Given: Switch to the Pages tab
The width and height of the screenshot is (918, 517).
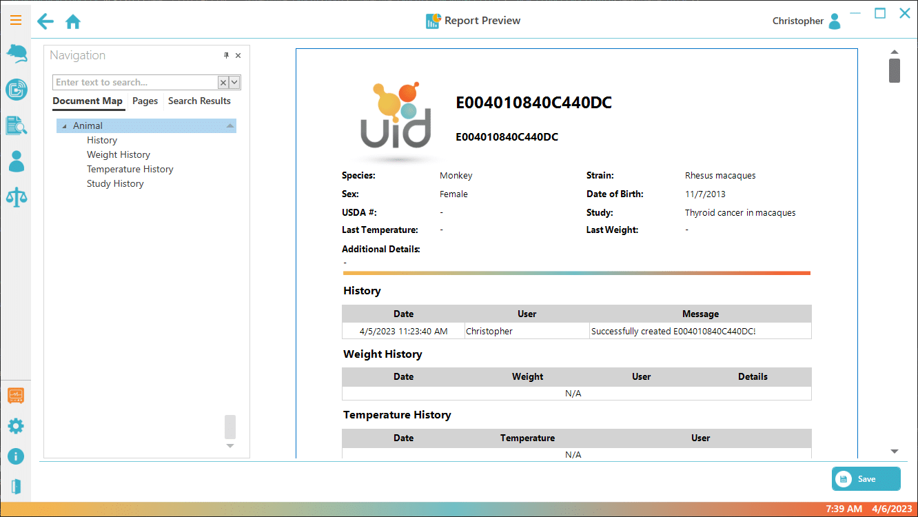Looking at the screenshot, I should click(x=145, y=101).
